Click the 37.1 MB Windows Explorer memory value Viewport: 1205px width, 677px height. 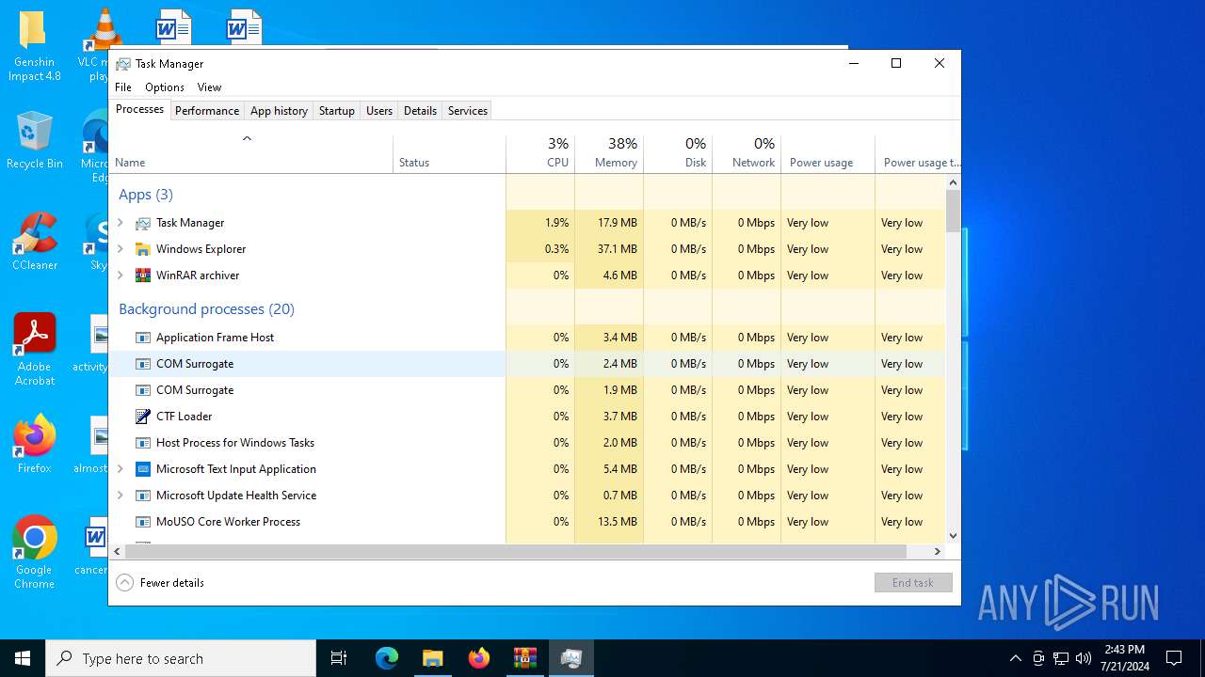coord(618,249)
